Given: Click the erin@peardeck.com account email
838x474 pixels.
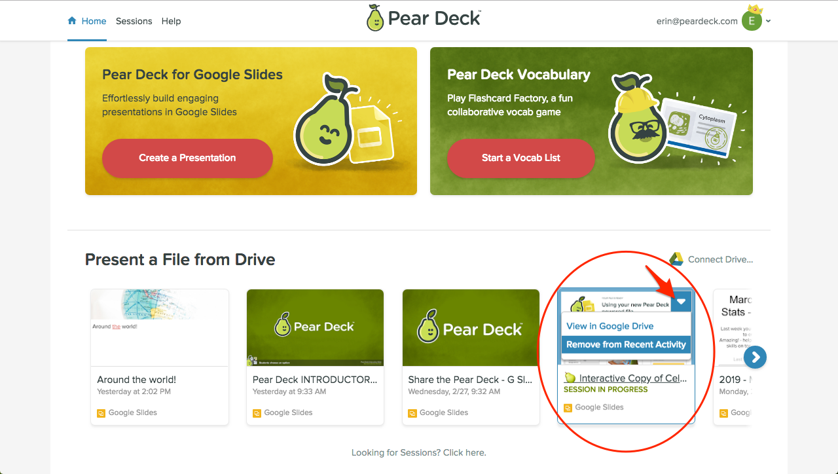Looking at the screenshot, I should (x=697, y=21).
